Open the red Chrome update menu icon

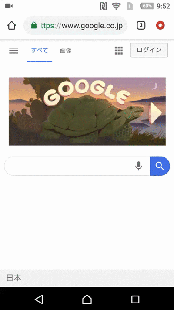pyautogui.click(x=160, y=25)
